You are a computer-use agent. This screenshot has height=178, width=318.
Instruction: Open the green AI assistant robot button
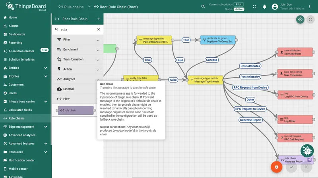(x=307, y=151)
